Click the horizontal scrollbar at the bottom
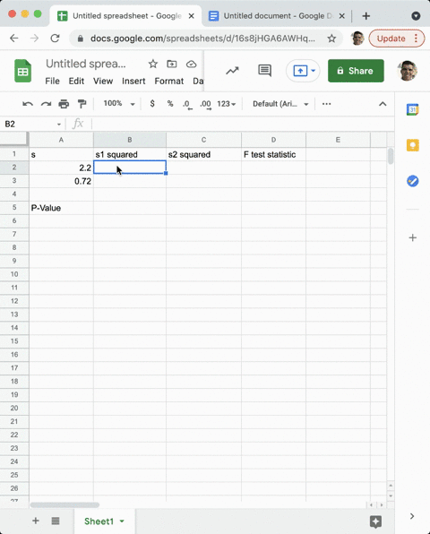The height and width of the screenshot is (534, 430). [64, 504]
